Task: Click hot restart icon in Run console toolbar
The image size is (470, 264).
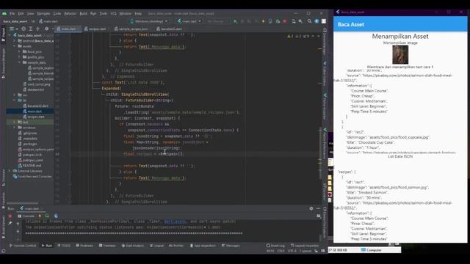Action: 47,216
